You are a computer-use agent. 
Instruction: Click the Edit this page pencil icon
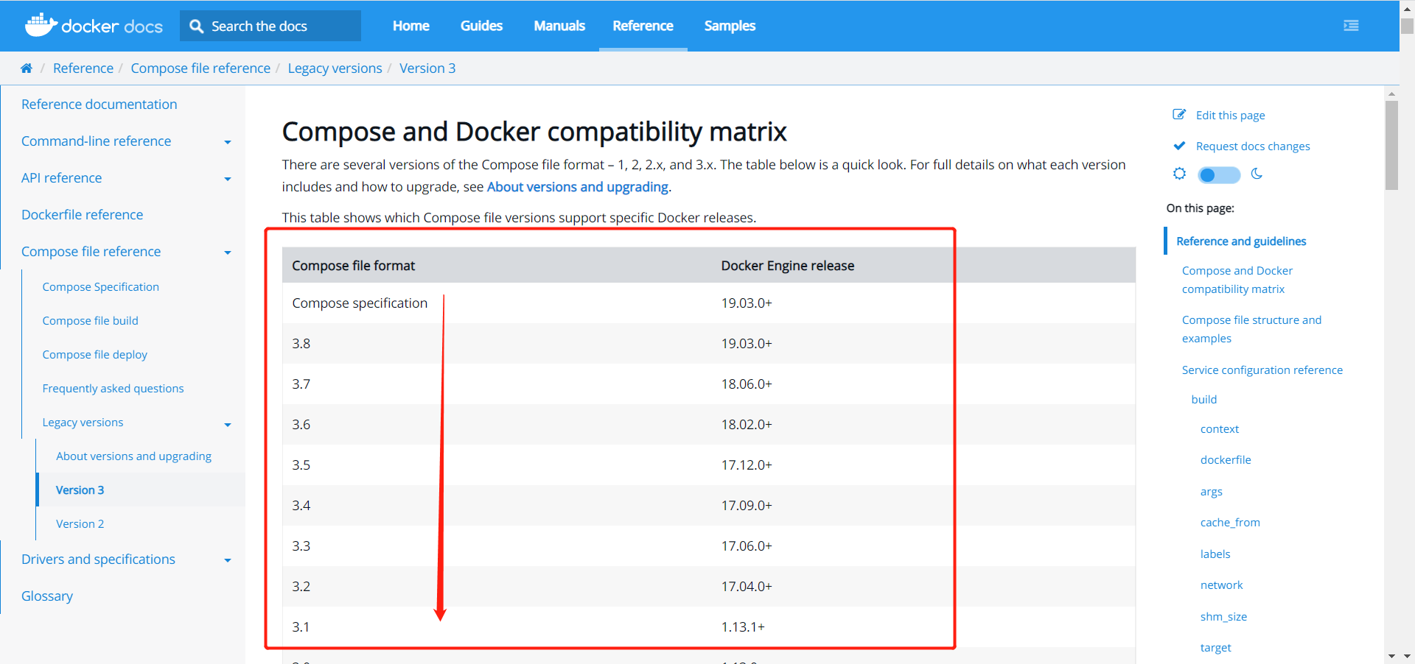[1179, 115]
